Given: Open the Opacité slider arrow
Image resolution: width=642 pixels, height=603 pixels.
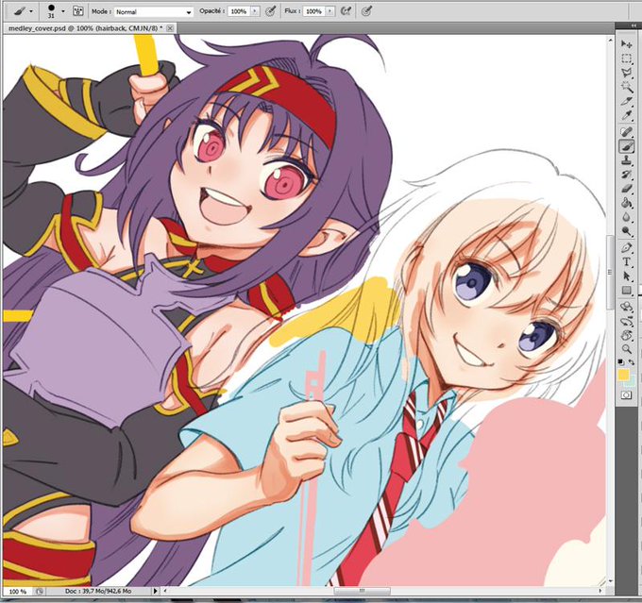Looking at the screenshot, I should click(255, 11).
